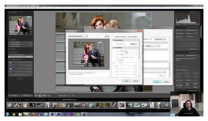Screen dimensions: 208x121
Task: Open the Photo menu
Action: click(x=19, y=8)
